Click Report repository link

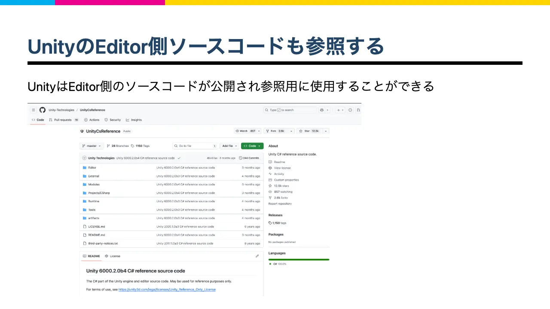pos(280,204)
